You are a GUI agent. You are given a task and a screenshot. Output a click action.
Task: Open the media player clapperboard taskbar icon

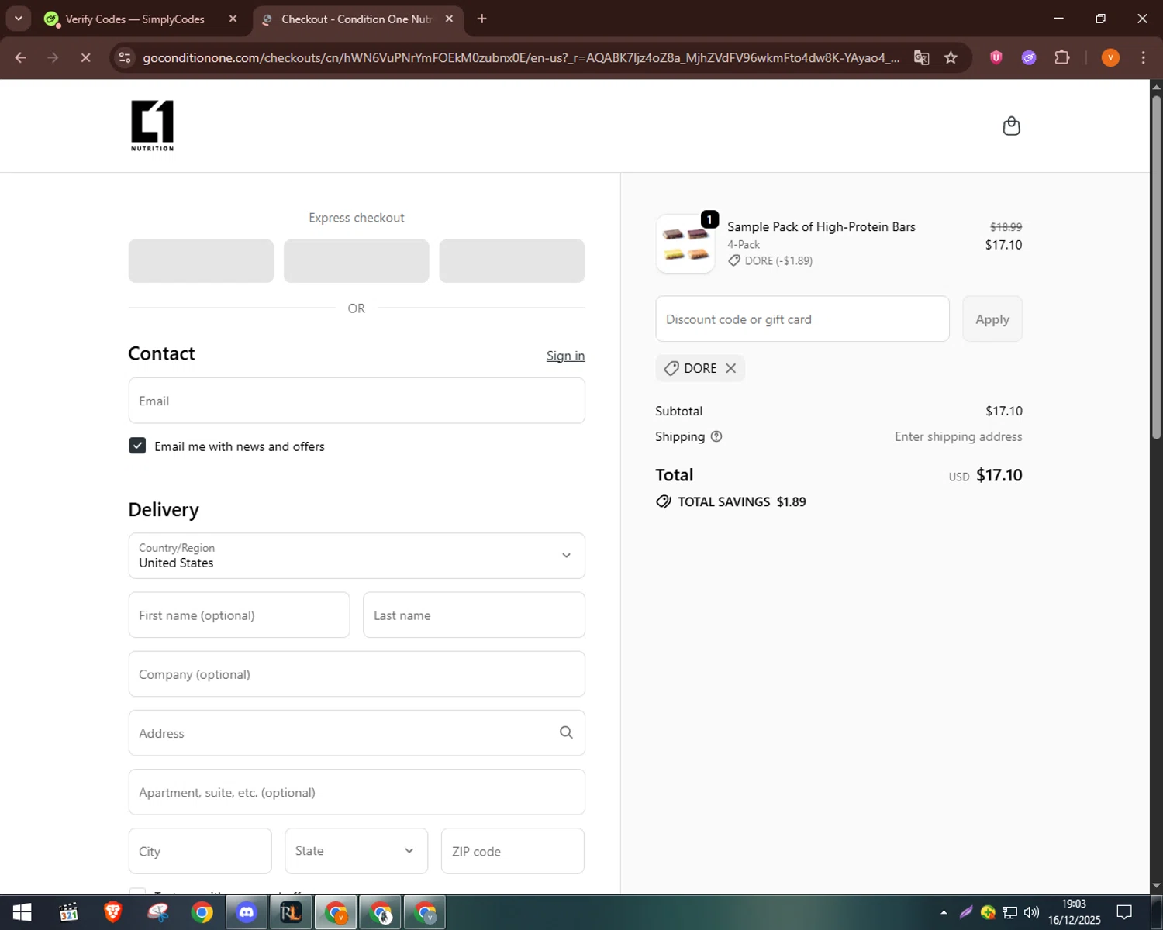(68, 913)
